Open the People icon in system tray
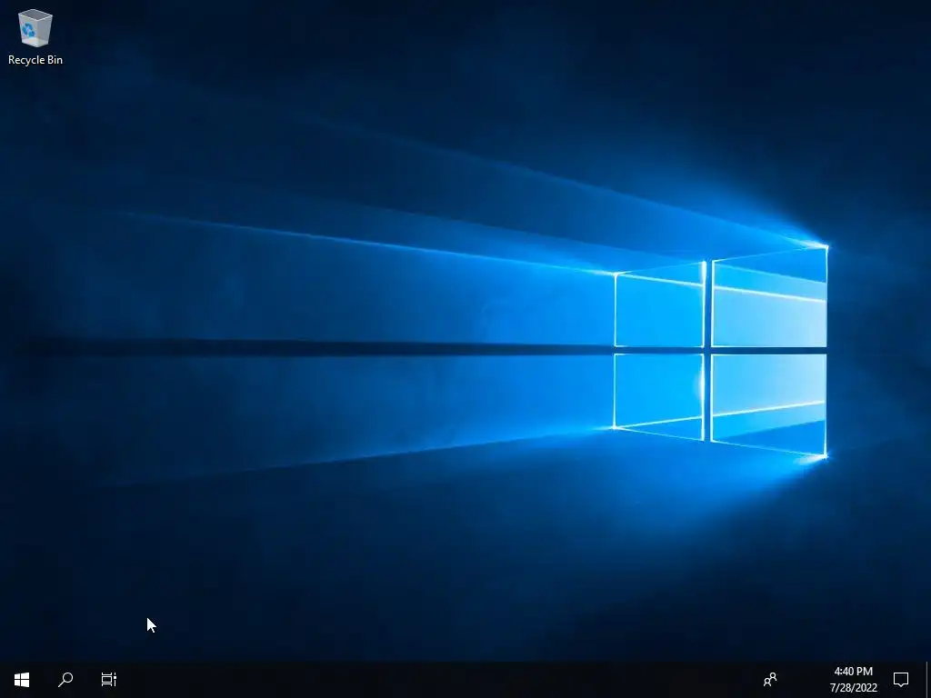Viewport: 931px width, 698px height. 770,679
